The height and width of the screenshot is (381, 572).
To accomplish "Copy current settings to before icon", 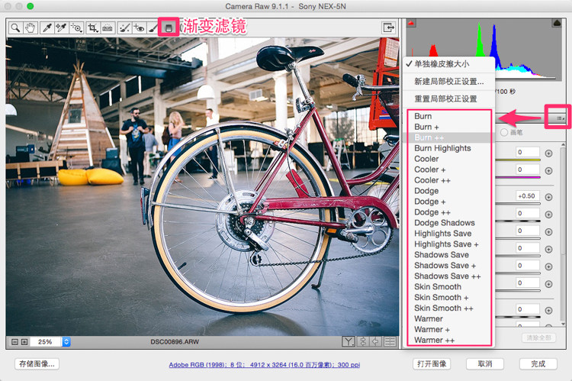I will (375, 341).
